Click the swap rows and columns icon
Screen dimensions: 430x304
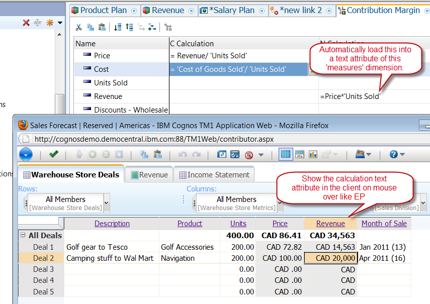click(x=222, y=154)
